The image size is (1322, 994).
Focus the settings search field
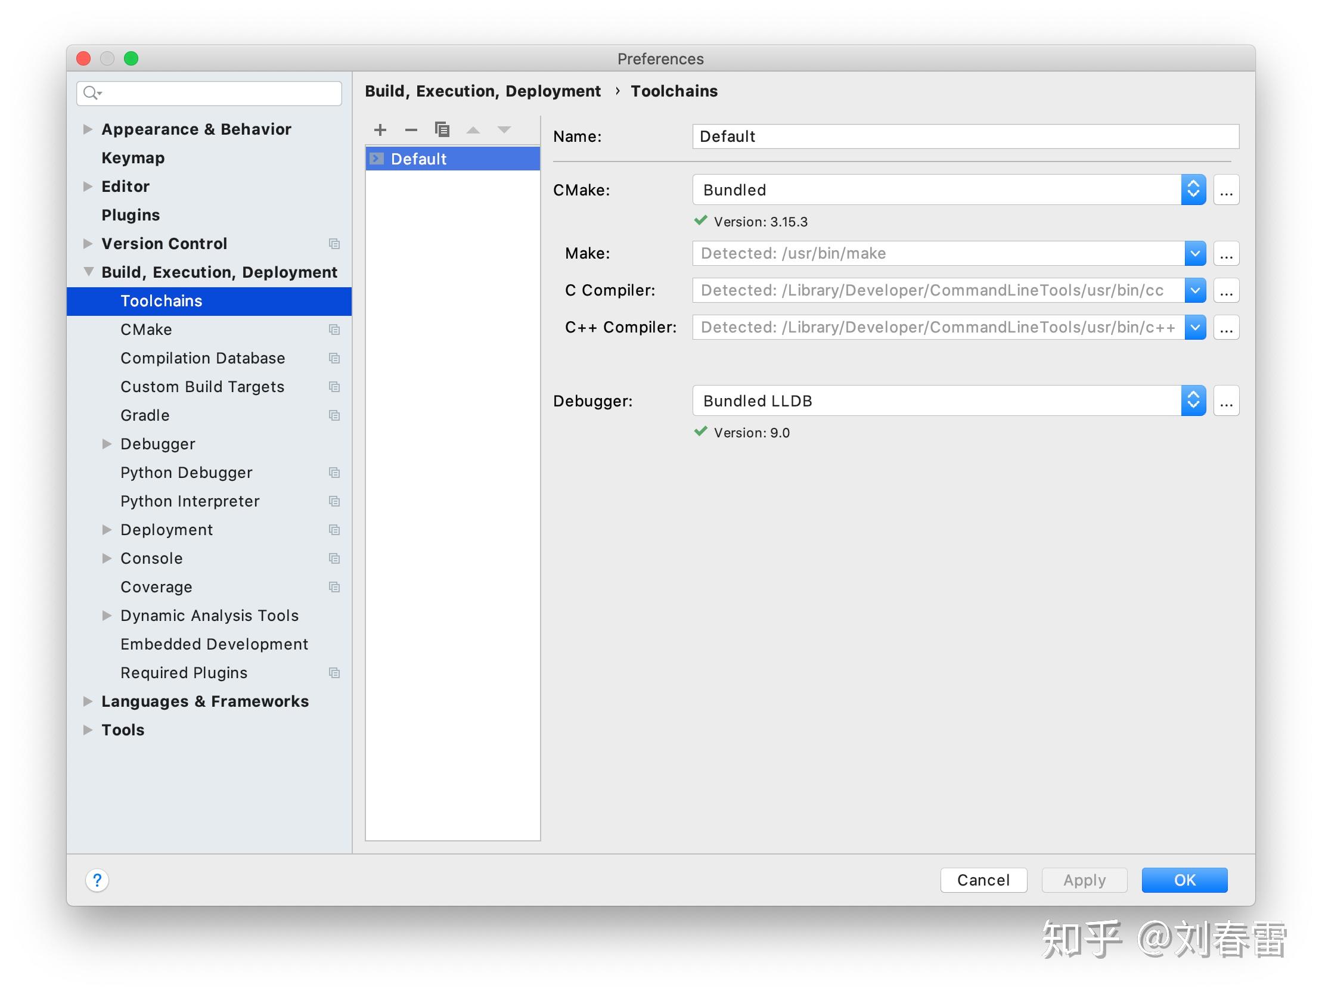click(209, 93)
